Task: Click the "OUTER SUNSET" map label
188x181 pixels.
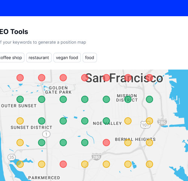Action: point(19,106)
